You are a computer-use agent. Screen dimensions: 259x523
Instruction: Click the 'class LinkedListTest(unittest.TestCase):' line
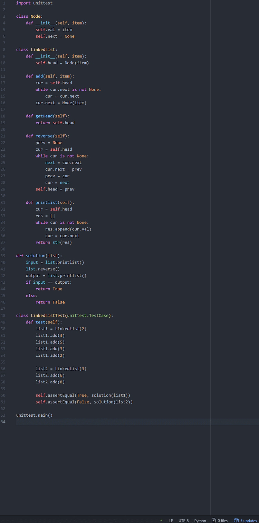click(65, 316)
